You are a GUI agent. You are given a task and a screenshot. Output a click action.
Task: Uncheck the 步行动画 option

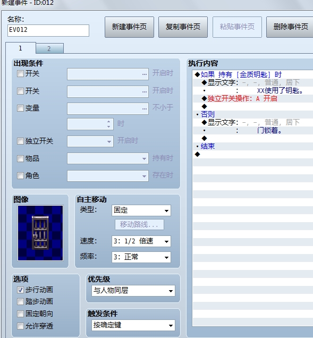pyautogui.click(x=20, y=290)
